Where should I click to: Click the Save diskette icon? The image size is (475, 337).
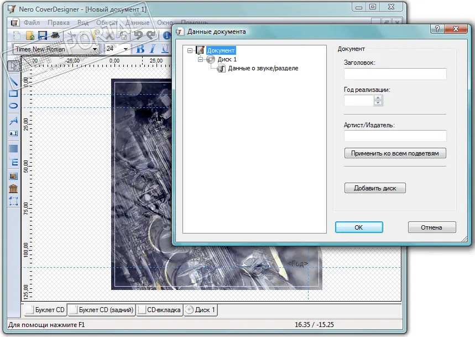coord(43,35)
